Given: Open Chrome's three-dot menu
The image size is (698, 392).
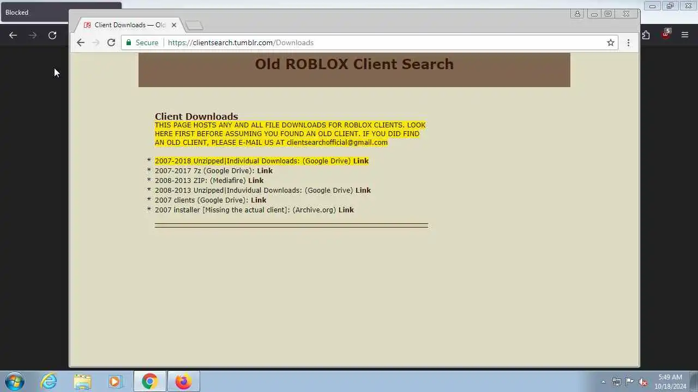Looking at the screenshot, I should (628, 42).
